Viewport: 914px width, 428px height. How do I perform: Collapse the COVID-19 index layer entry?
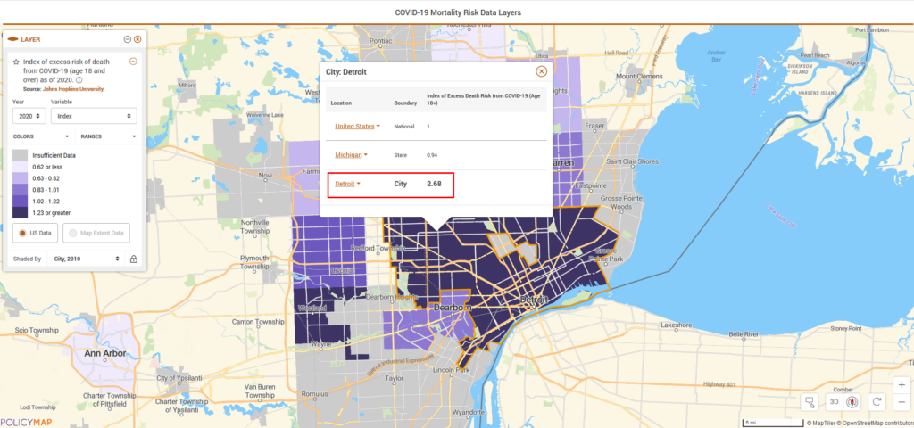tap(133, 62)
